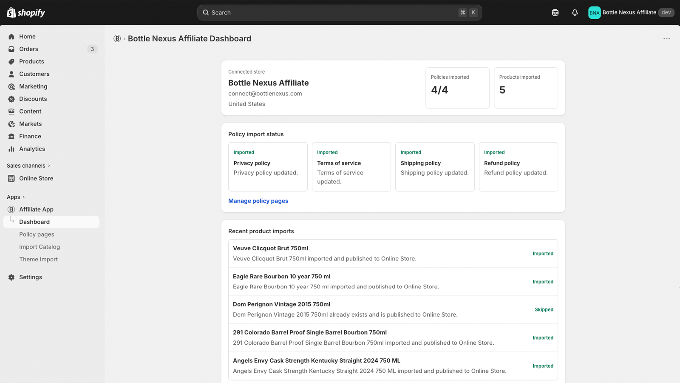Click the app icon in breadcrumb
Viewport: 680px width, 383px height.
[x=117, y=39]
